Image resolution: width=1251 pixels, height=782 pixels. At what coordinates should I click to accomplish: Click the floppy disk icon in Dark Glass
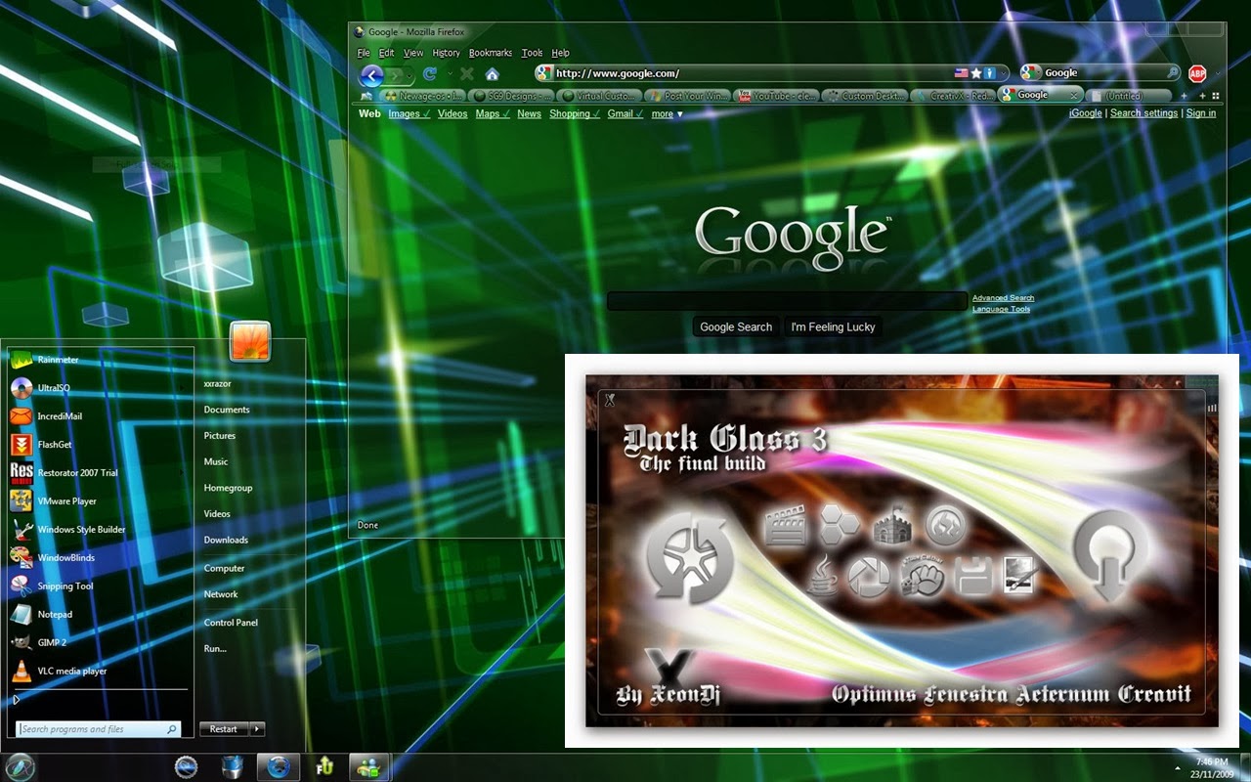(x=973, y=577)
